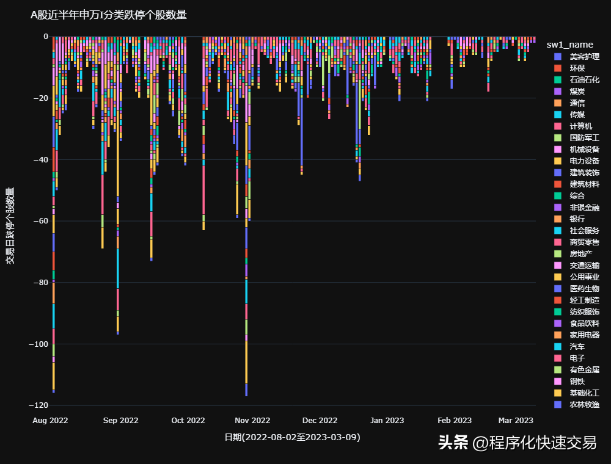611x464 pixels.
Task: Click the 环保 legend color swatch
Action: point(558,68)
